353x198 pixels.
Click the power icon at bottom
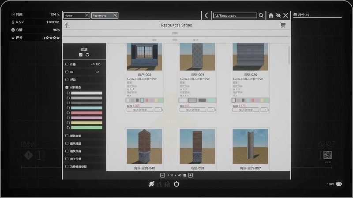coord(176,184)
